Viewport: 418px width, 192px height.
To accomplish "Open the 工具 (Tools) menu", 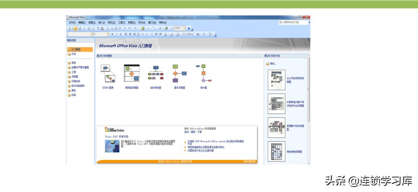I will point(122,23).
